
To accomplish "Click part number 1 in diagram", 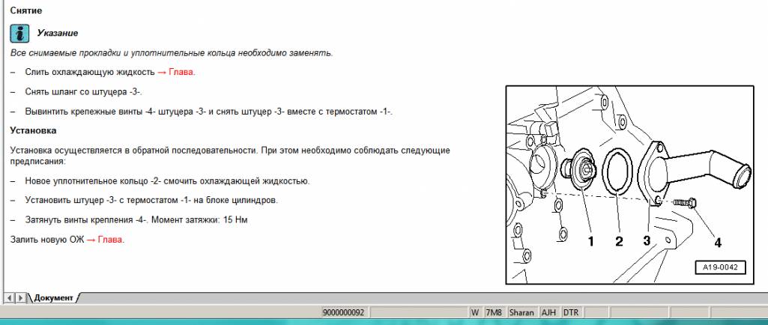I will (x=590, y=241).
